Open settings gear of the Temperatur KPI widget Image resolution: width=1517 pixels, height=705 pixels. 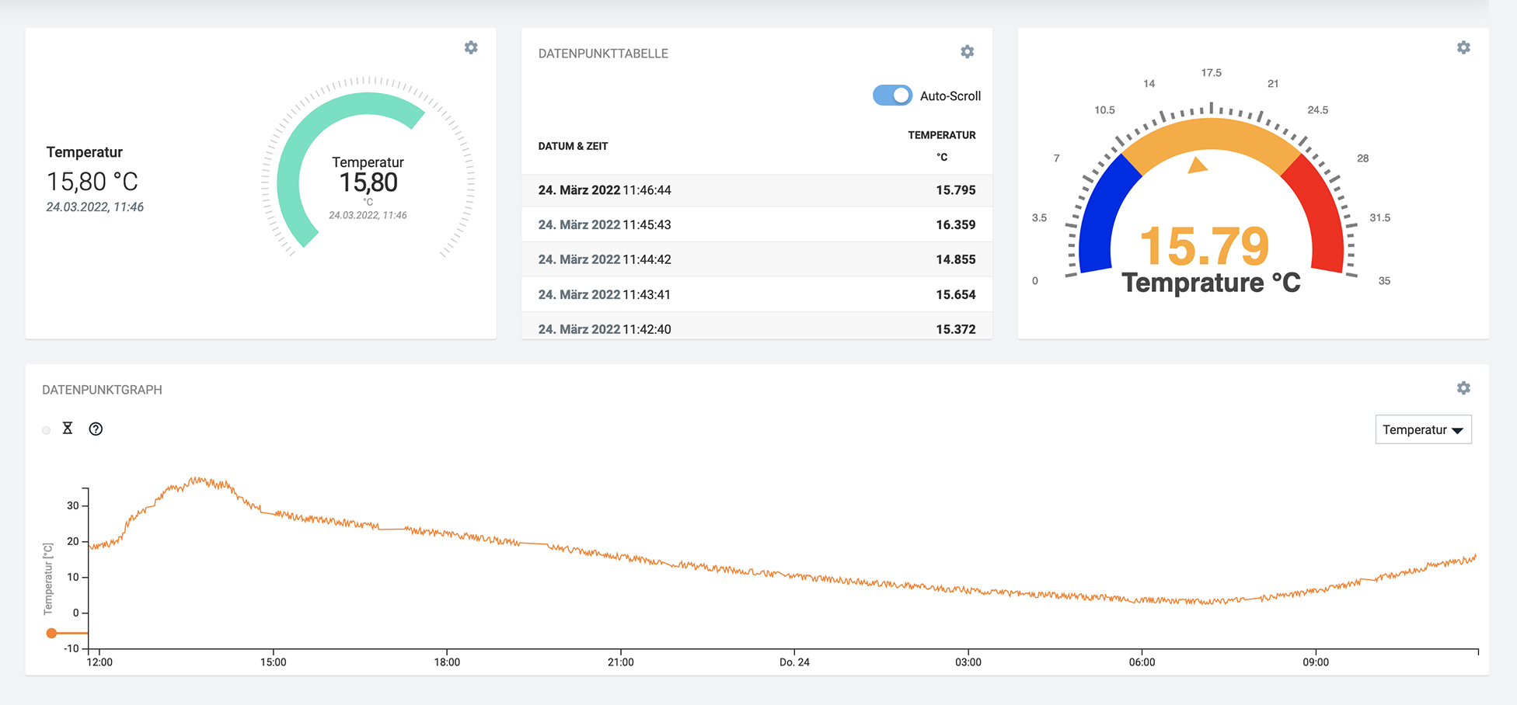(x=471, y=47)
